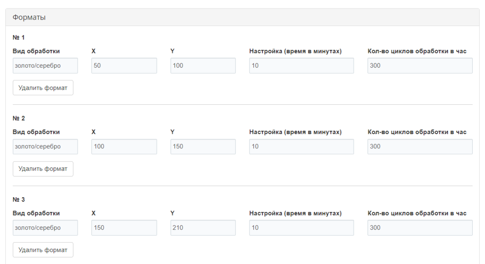Delete format № 2 with Удалить формат
The image size is (485, 264).
click(43, 169)
